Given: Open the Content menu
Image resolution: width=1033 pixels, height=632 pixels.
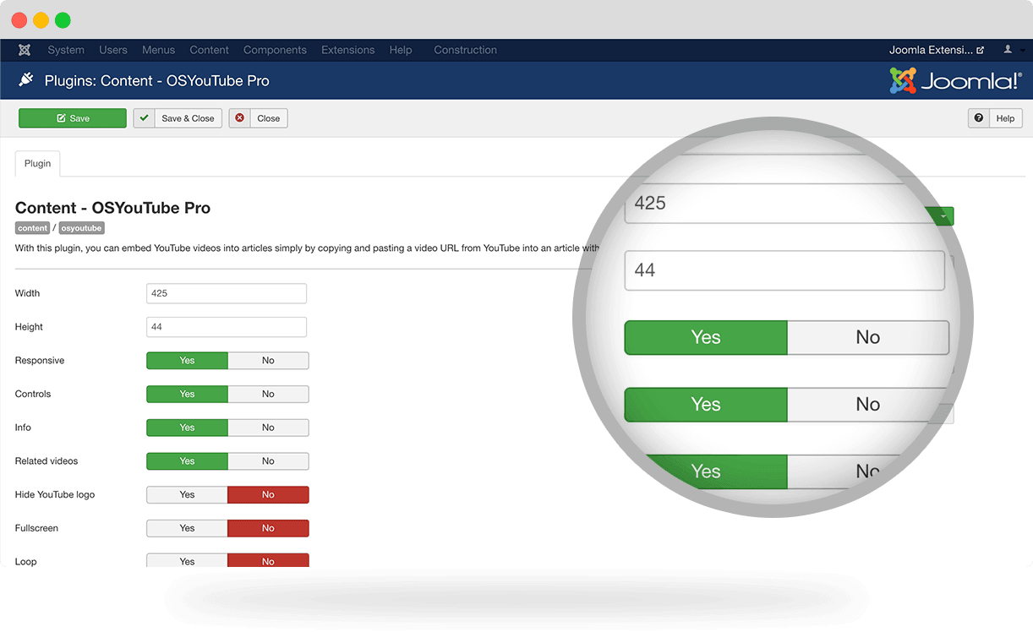Looking at the screenshot, I should [x=210, y=50].
